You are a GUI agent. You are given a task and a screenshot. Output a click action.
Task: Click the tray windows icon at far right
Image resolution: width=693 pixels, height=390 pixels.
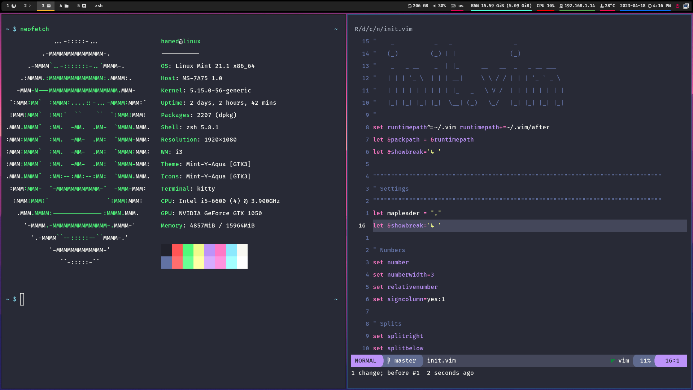(x=686, y=6)
